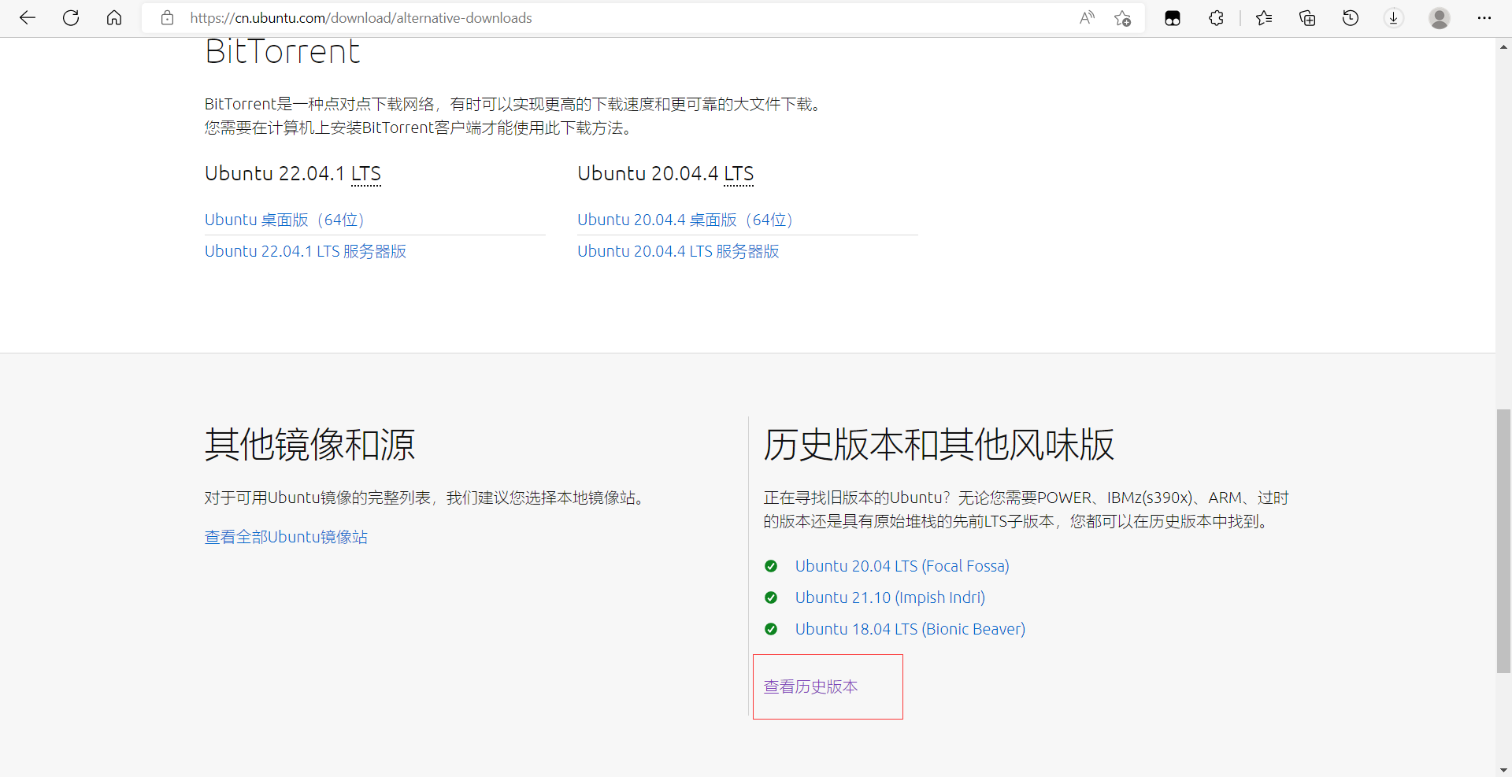Image resolution: width=1512 pixels, height=777 pixels.
Task: Open browsing History
Action: pyautogui.click(x=1351, y=18)
